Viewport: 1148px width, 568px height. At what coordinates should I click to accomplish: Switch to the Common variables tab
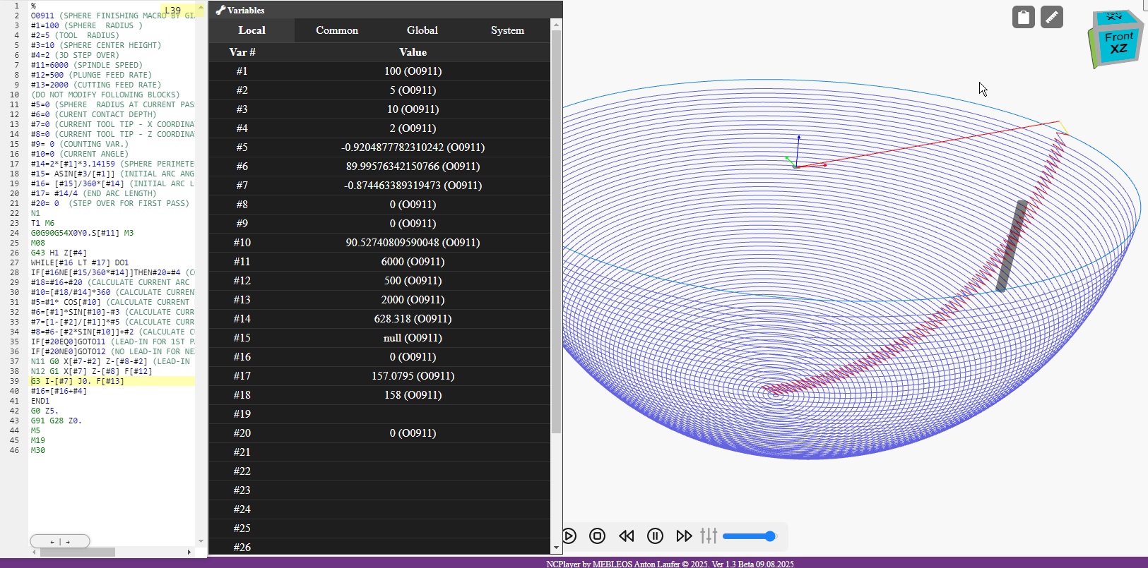click(337, 30)
